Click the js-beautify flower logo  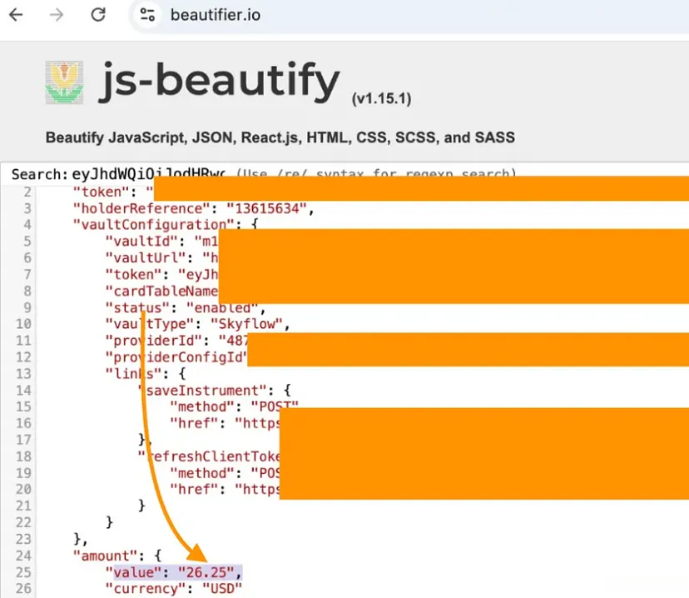click(x=64, y=82)
